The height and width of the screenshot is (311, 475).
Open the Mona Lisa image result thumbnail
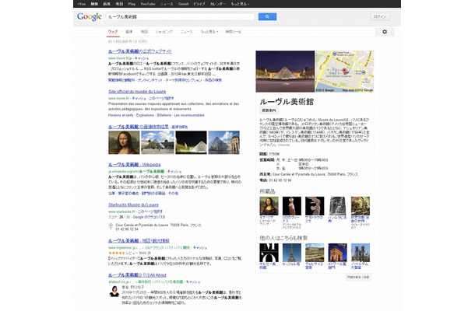(124, 142)
